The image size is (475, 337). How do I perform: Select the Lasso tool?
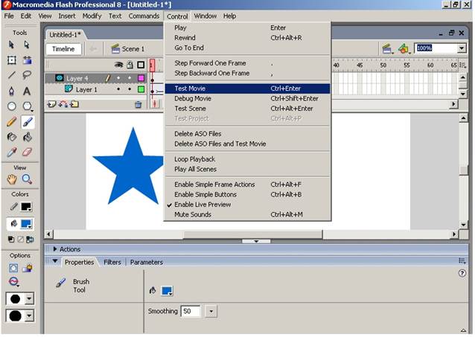[27, 75]
